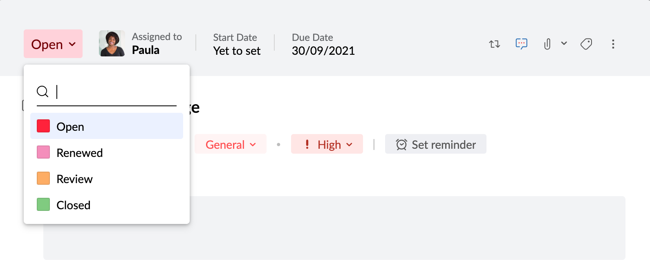Select the Renewed status option
The width and height of the screenshot is (650, 273).
[x=79, y=152]
